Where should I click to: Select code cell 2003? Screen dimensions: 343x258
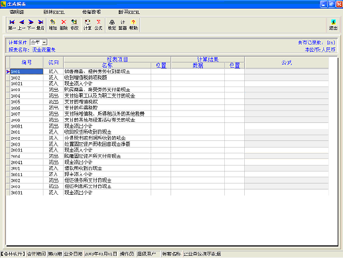click(27, 144)
